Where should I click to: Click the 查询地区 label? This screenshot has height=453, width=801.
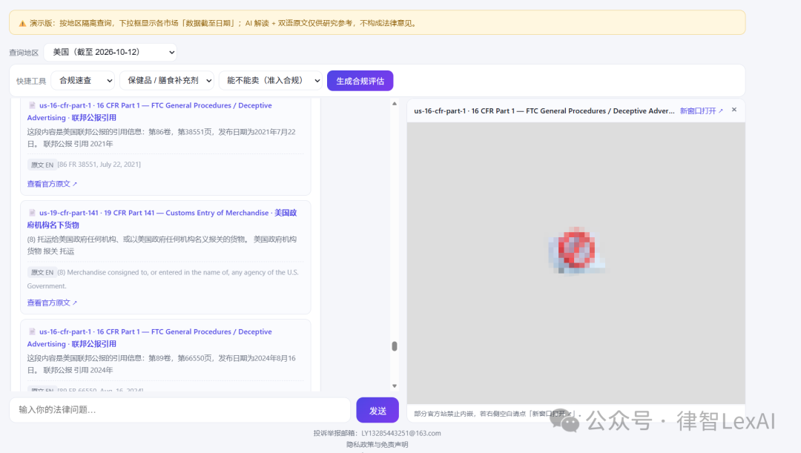point(24,53)
